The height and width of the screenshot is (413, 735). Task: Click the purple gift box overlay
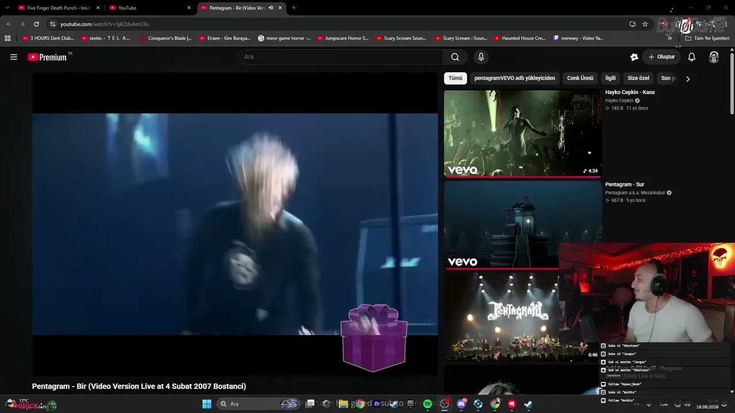(x=374, y=338)
